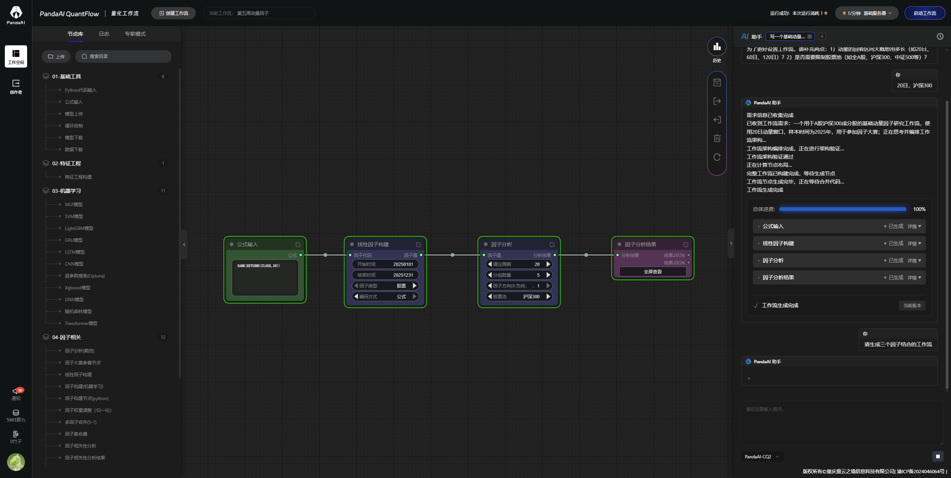
Task: Click 当前工作流 name field
Action: (259, 13)
